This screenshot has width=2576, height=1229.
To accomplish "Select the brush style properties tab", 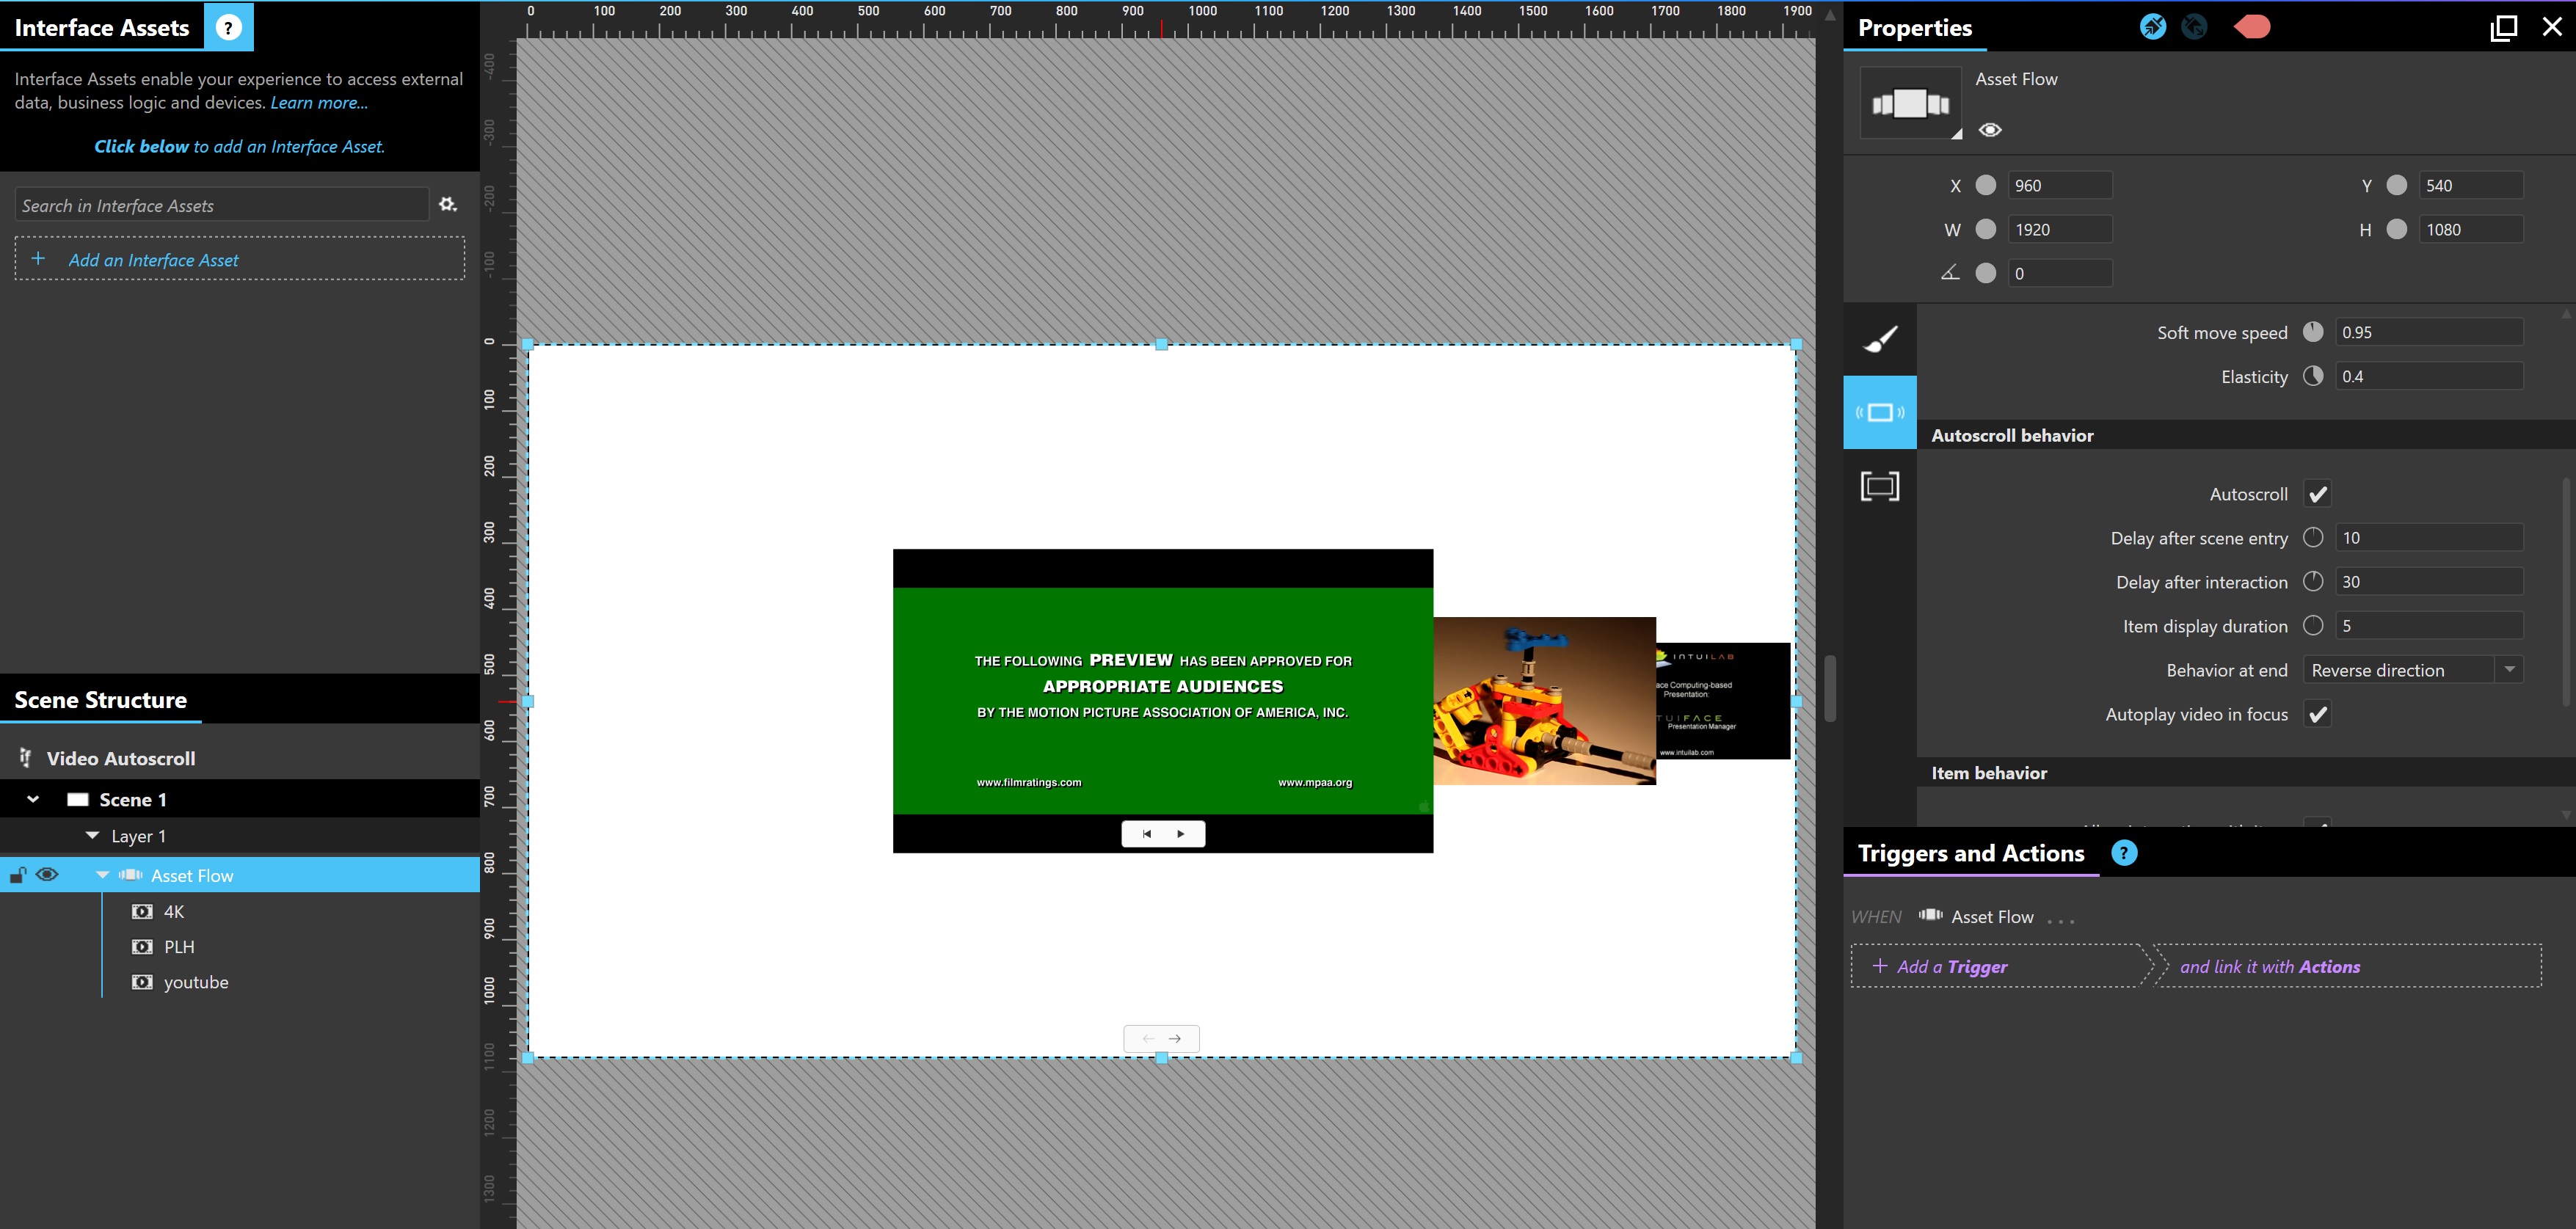I will tap(1879, 340).
